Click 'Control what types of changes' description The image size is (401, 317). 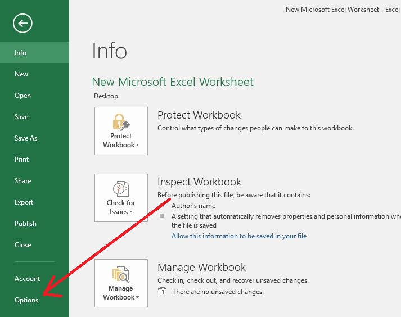point(255,128)
